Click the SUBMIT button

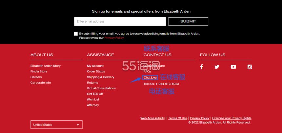(x=188, y=22)
